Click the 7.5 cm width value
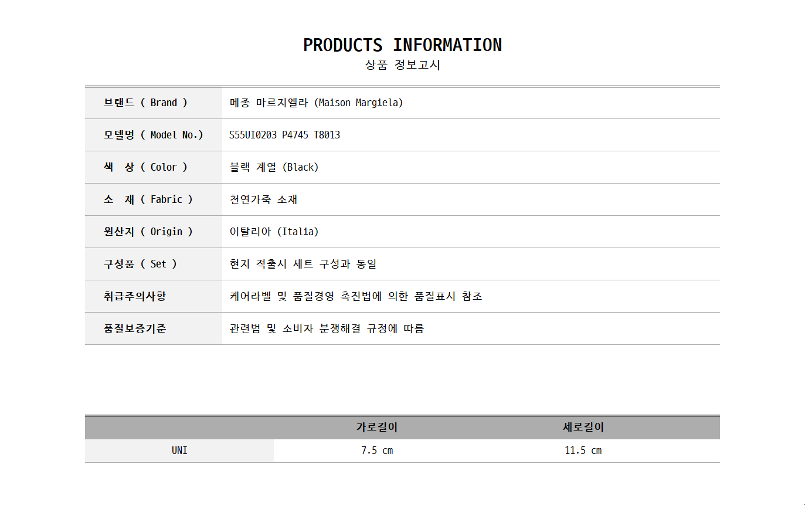805x505 pixels. (377, 451)
